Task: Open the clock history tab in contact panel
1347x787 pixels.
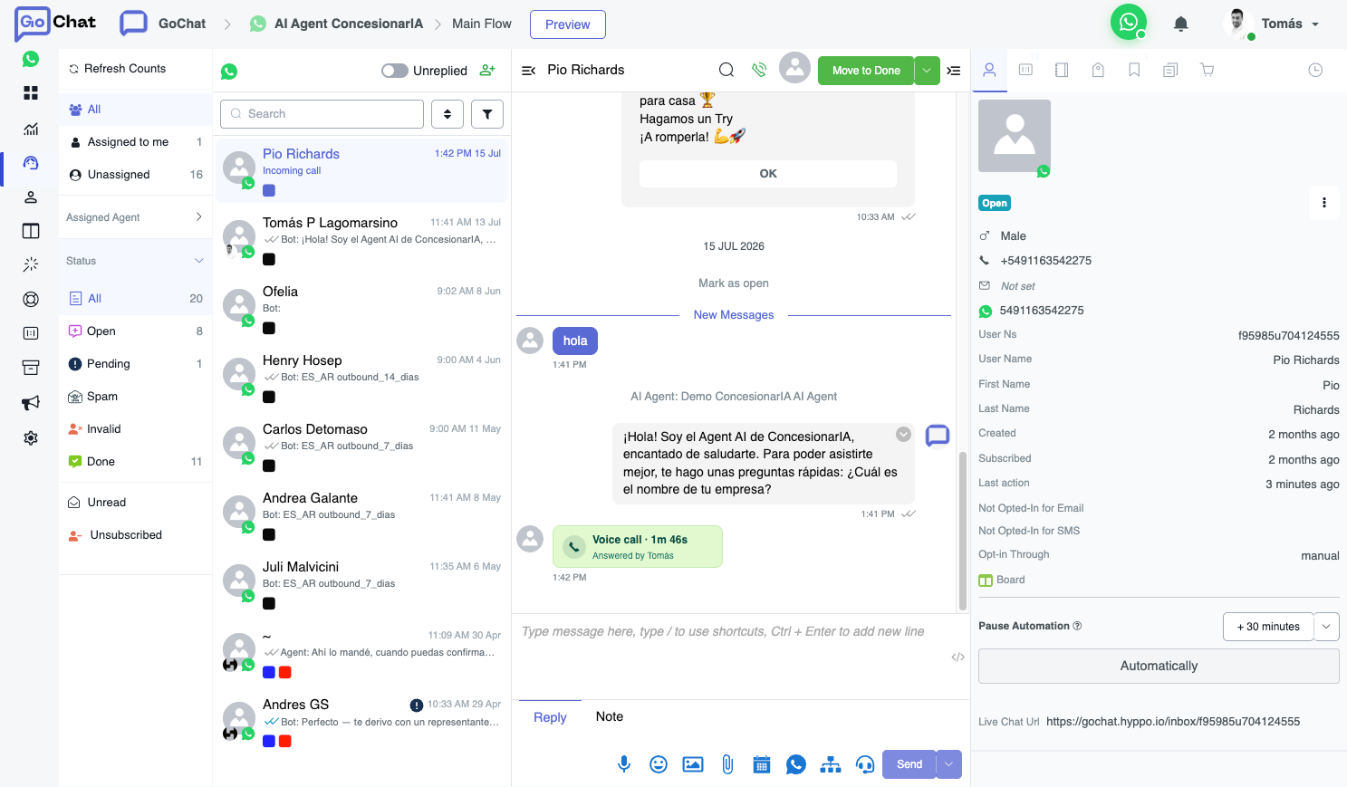Action: 1315,70
